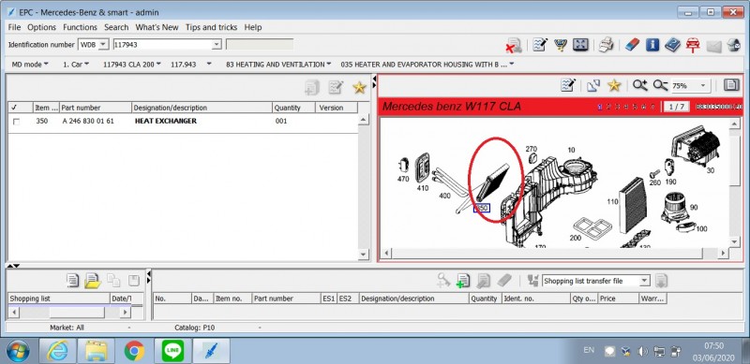Viewport: 750px width, 364px height.
Task: Click callout number 350 in diagram
Action: [482, 209]
